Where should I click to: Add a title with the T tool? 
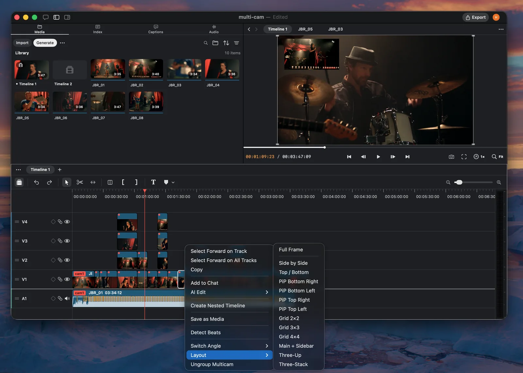[153, 182]
